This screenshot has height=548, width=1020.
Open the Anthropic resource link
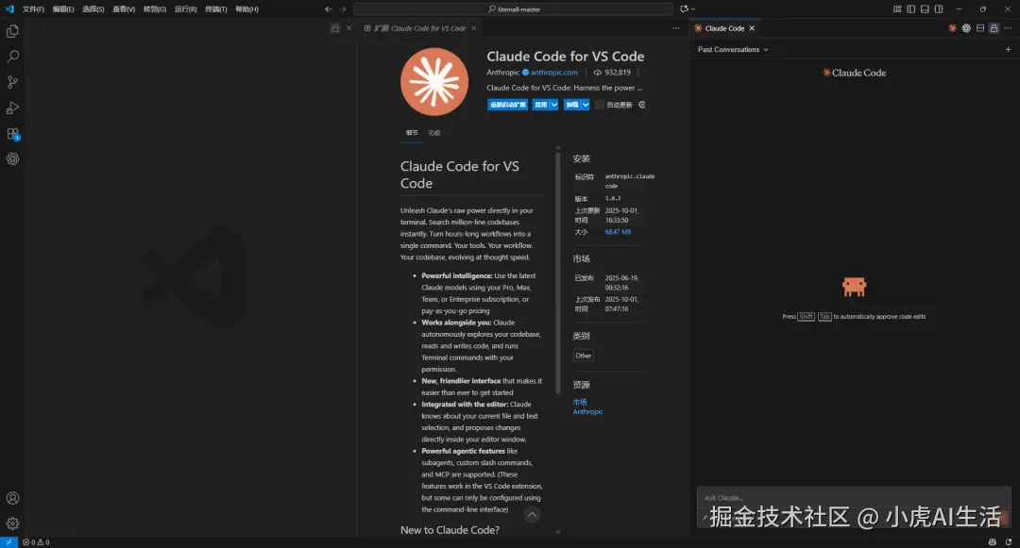point(587,411)
